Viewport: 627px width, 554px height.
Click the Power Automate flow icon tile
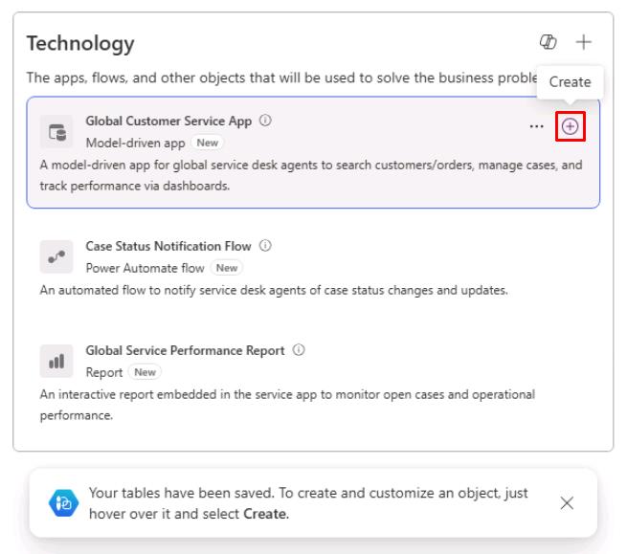pos(56,256)
